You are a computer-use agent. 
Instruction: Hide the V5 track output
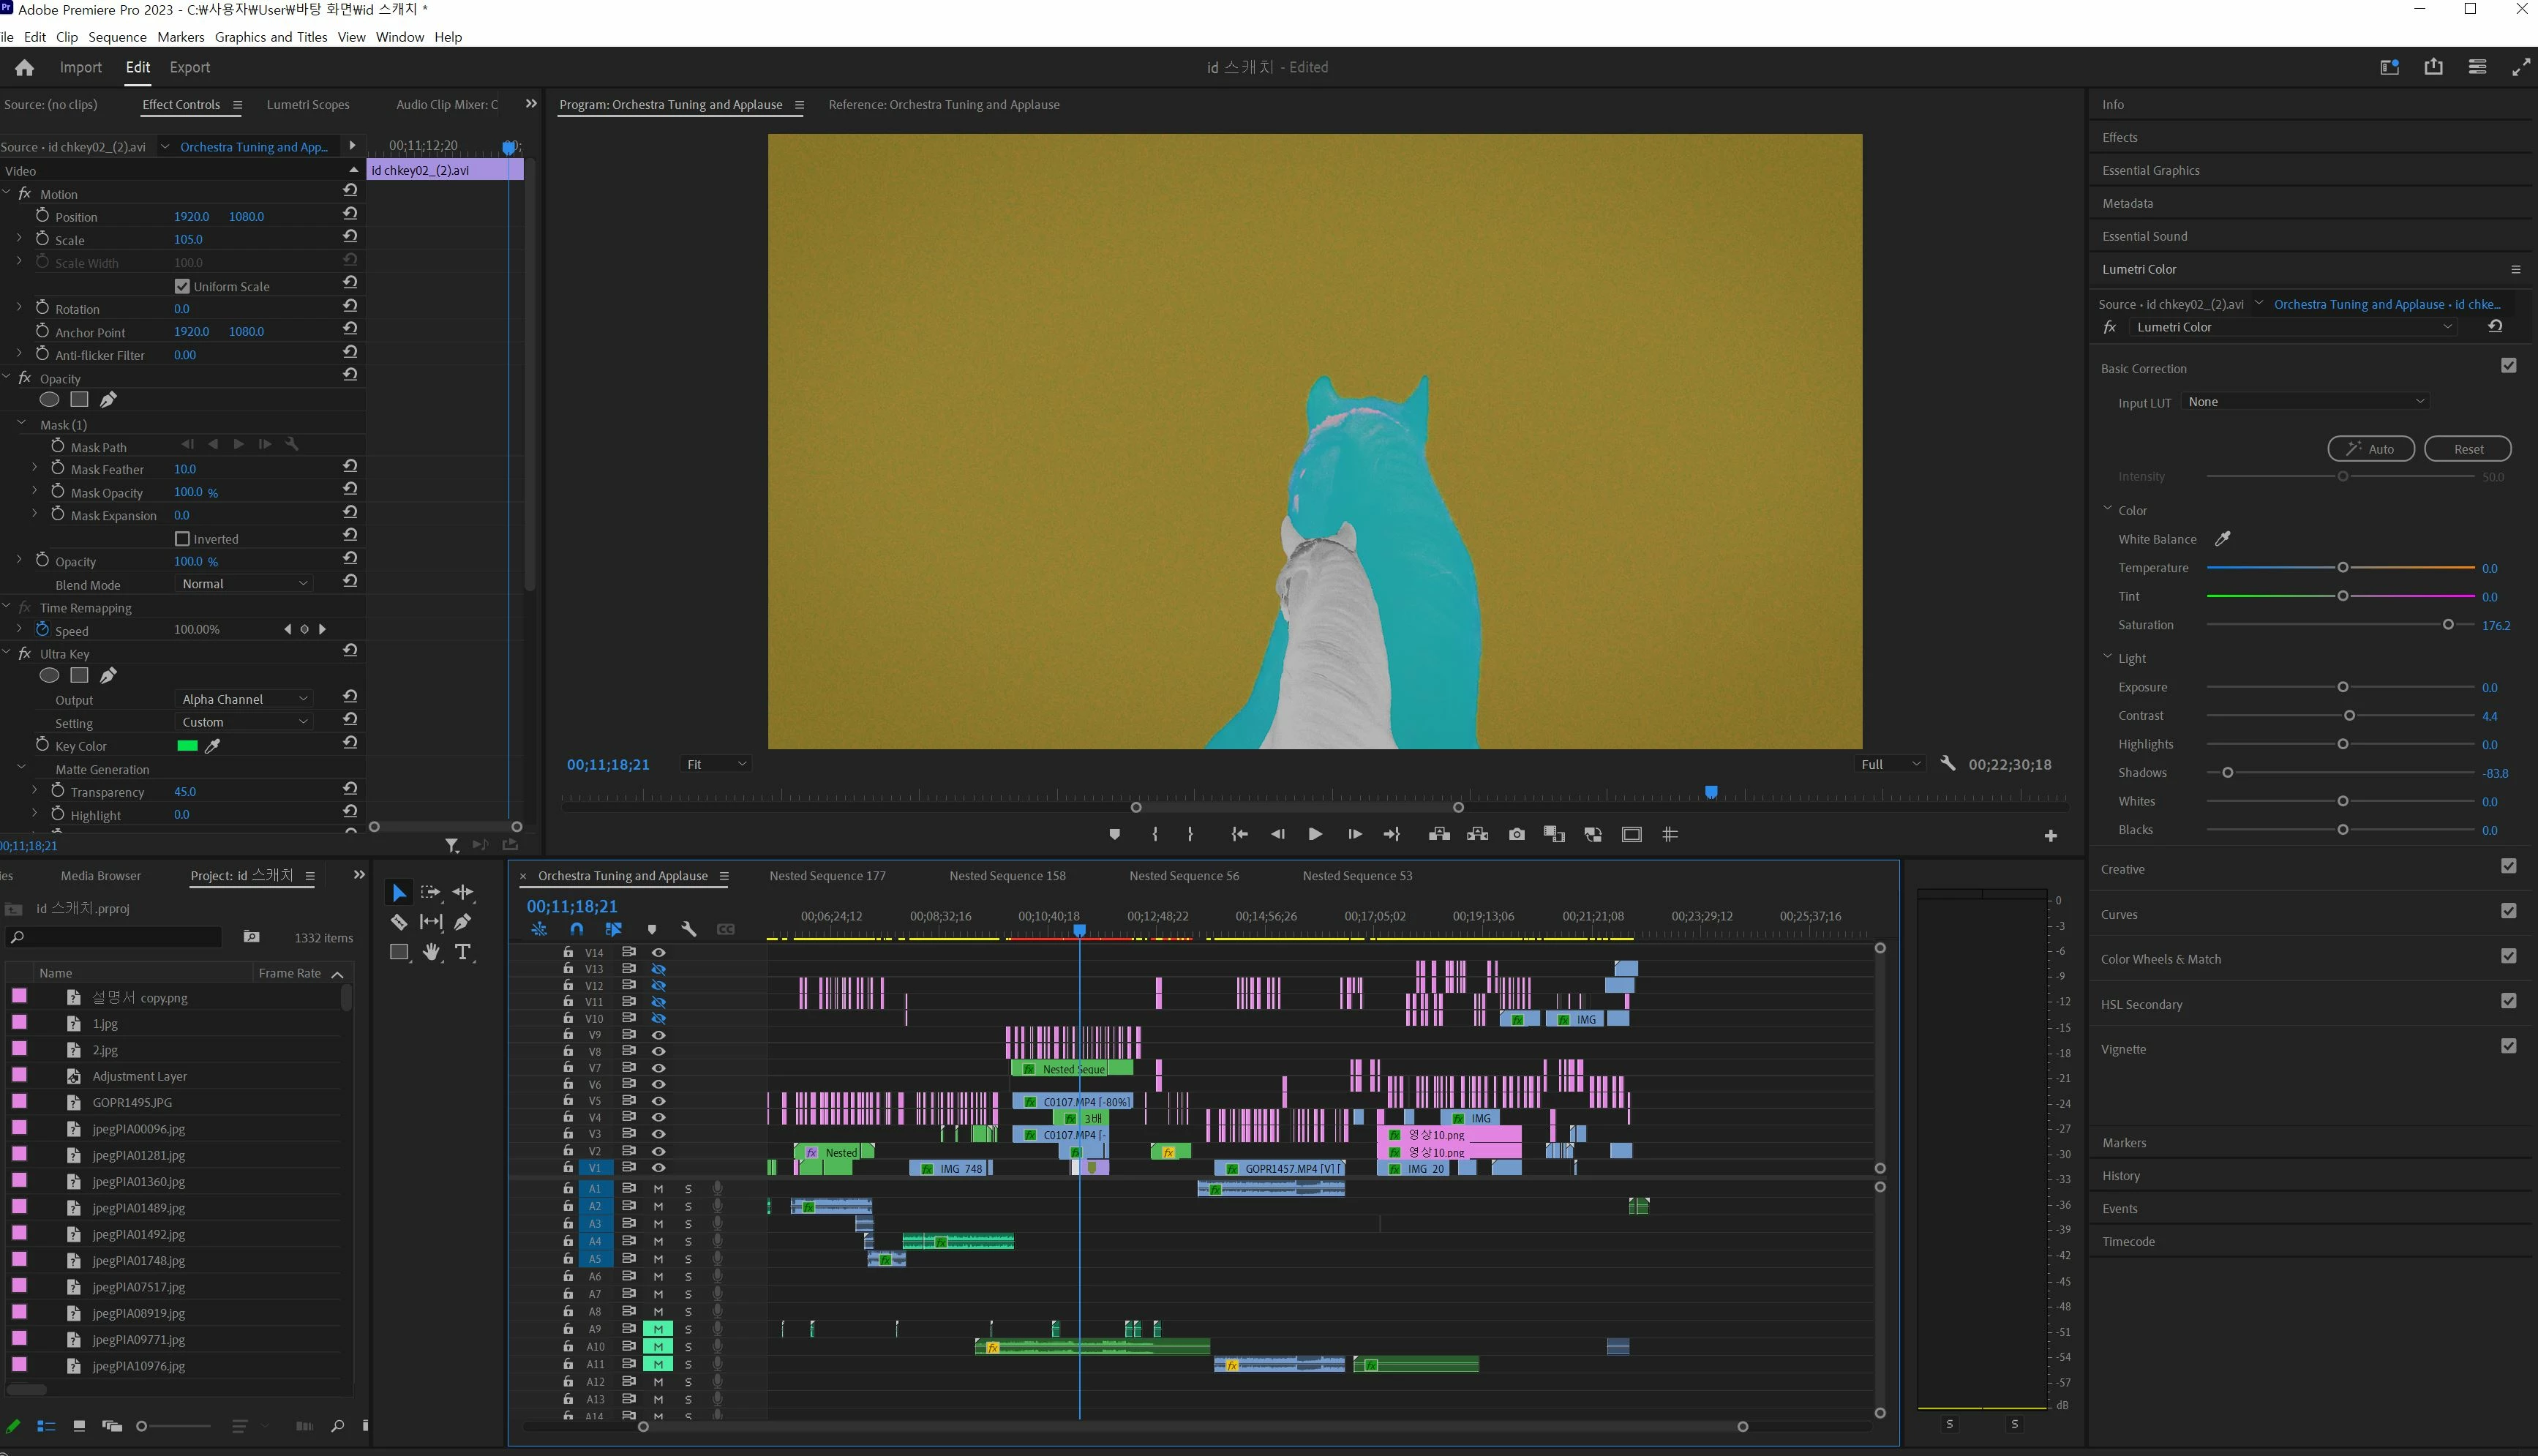click(658, 1101)
